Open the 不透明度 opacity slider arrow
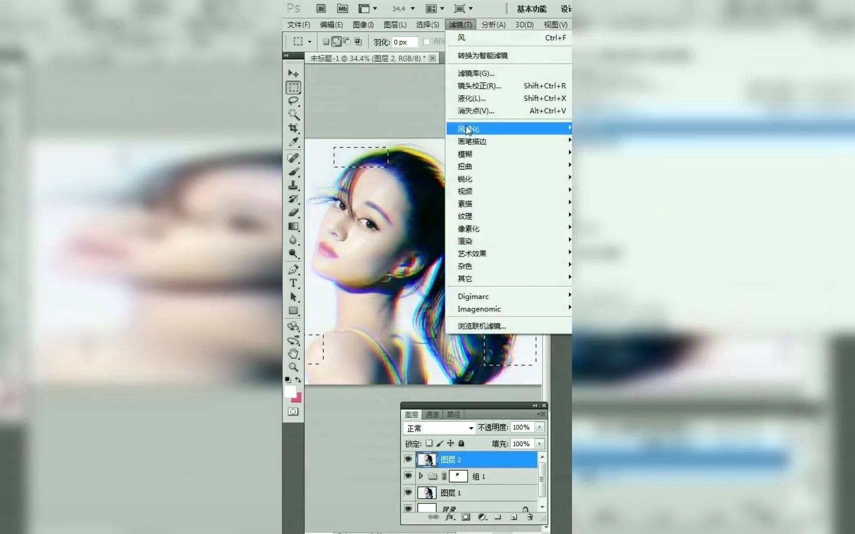 click(539, 428)
